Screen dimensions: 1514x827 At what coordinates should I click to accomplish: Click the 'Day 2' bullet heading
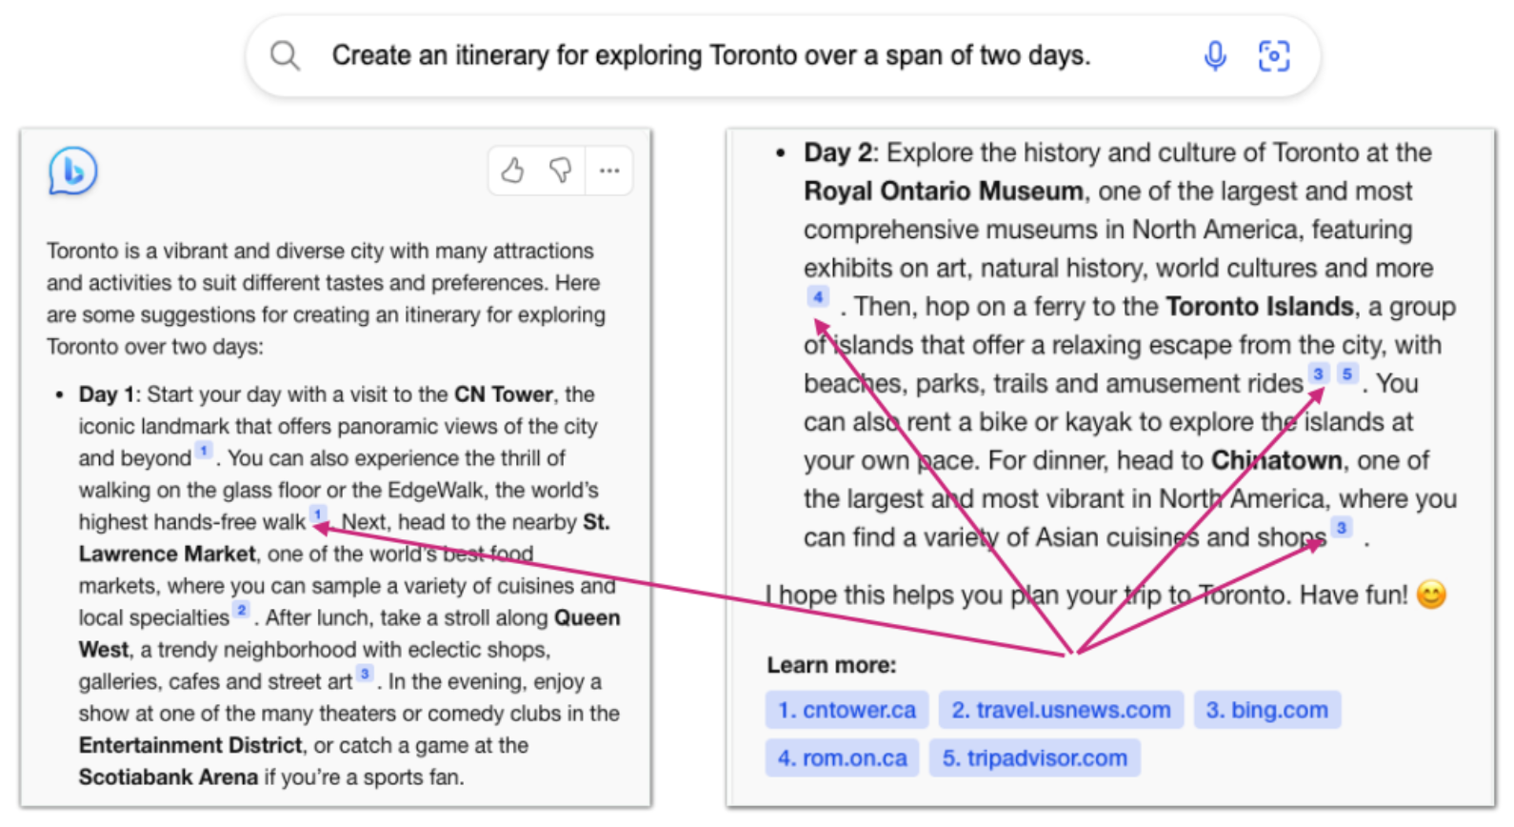coord(841,152)
